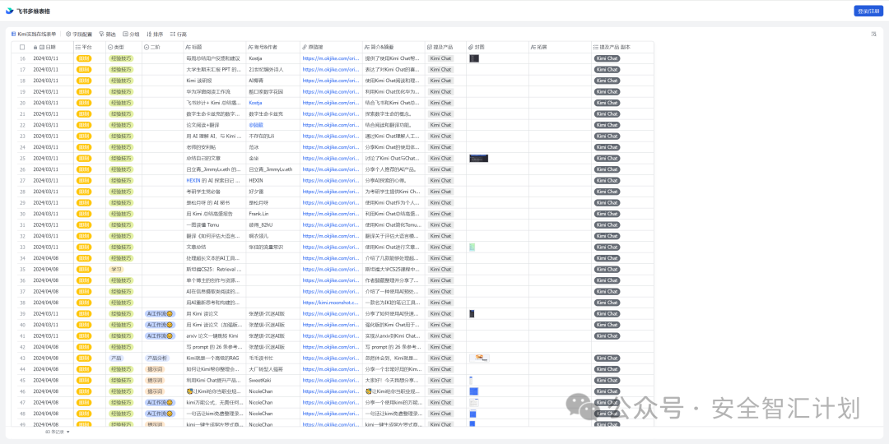Click the platform tag in row 24
The width and height of the screenshot is (889, 444).
[x=84, y=146]
